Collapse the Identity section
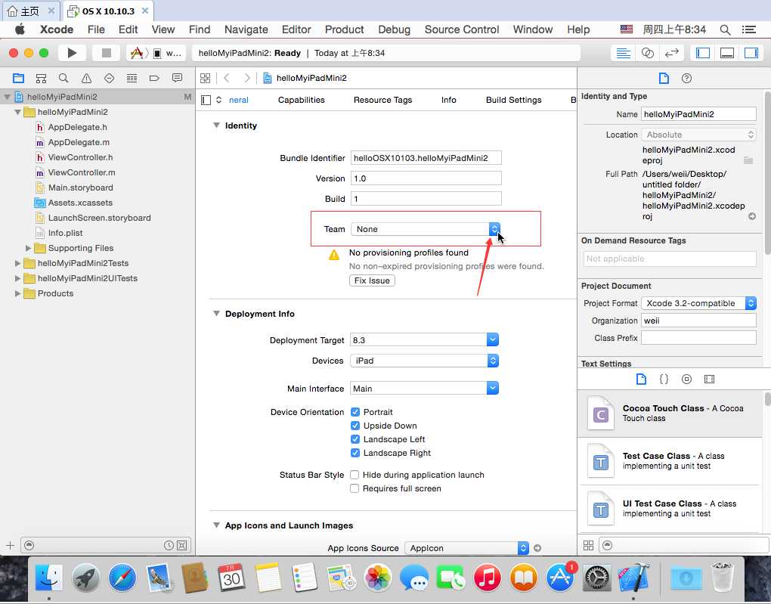Screen dimensions: 771x604 coord(216,125)
